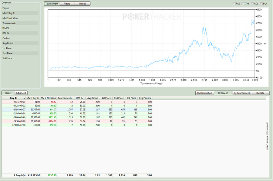Viewport: 273px width, 181px height.
Task: Click tournaments count 1,707
Action: coord(70,110)
